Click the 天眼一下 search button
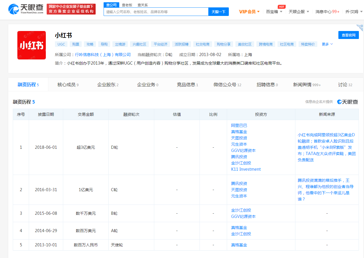364x258 pixels. [219, 12]
